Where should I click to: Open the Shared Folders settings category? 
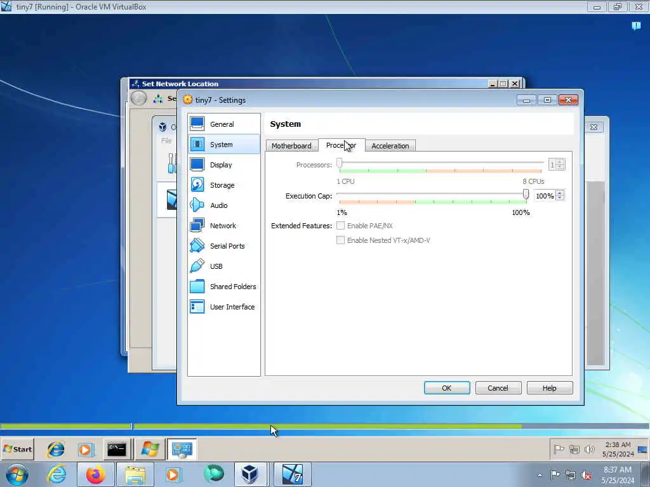(224, 286)
